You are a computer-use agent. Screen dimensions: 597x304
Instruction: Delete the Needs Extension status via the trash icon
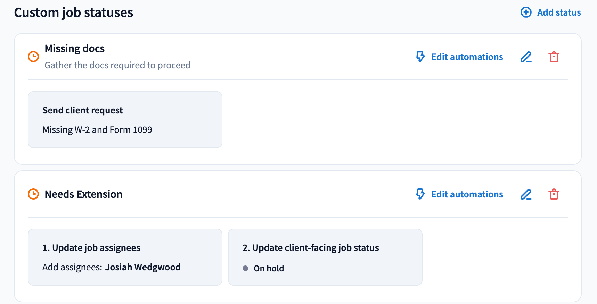point(554,194)
